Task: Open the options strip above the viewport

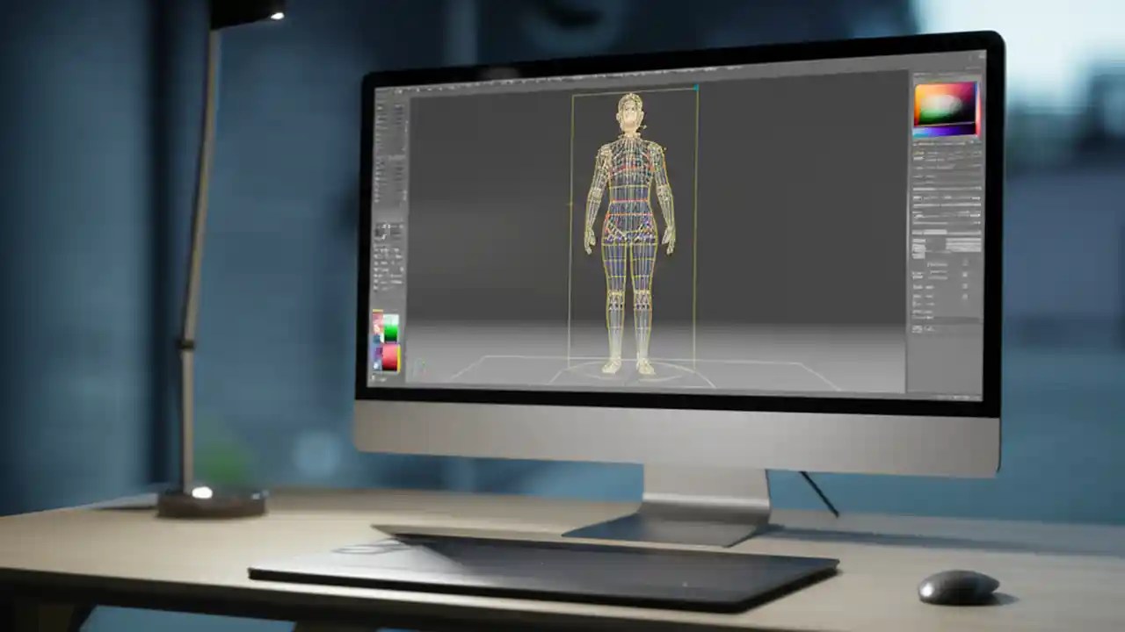Action: (x=615, y=81)
